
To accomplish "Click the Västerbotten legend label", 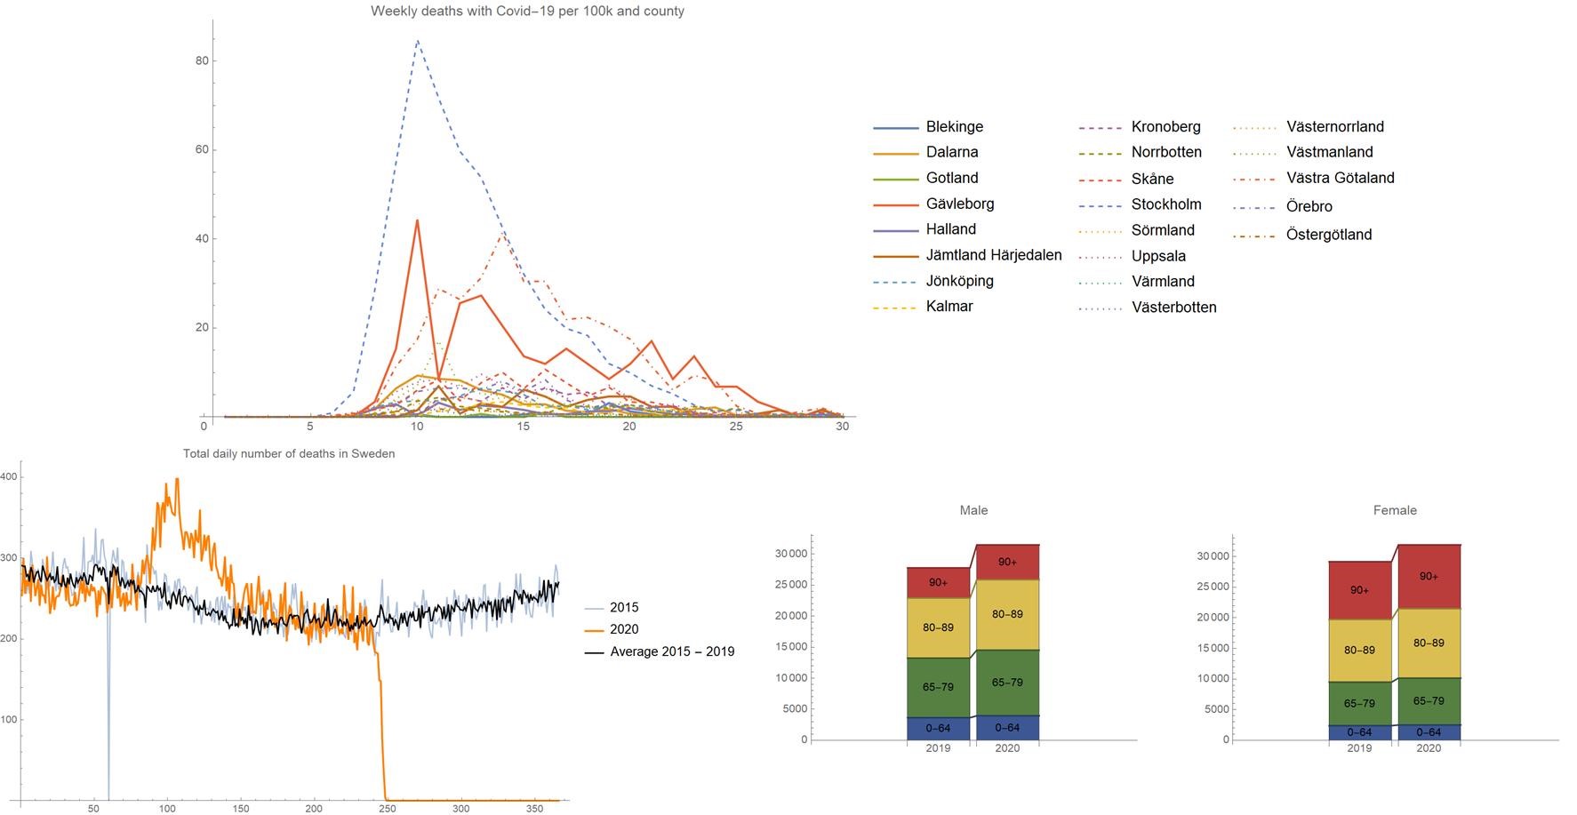I will pyautogui.click(x=1173, y=308).
